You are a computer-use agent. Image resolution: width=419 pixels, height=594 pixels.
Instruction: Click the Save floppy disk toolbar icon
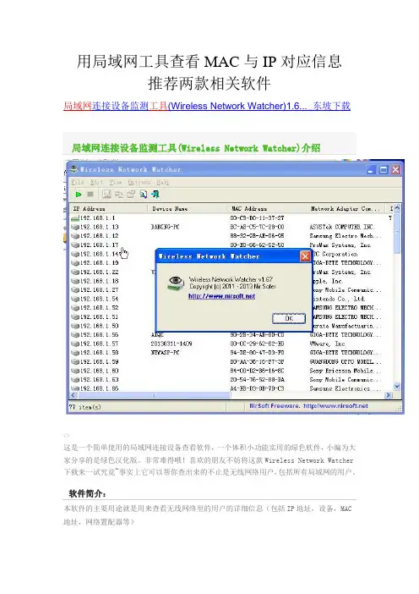click(106, 195)
